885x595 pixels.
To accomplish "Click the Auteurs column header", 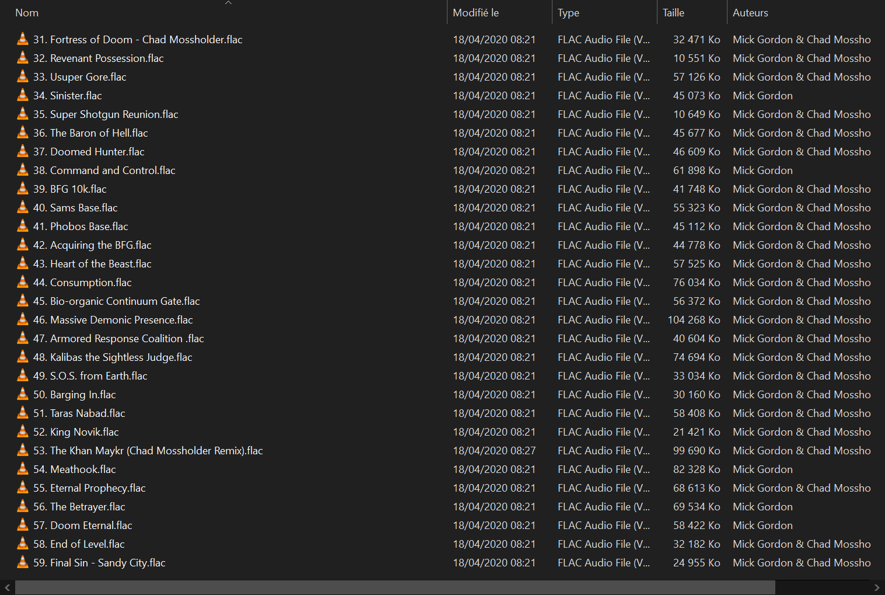I will pos(750,13).
